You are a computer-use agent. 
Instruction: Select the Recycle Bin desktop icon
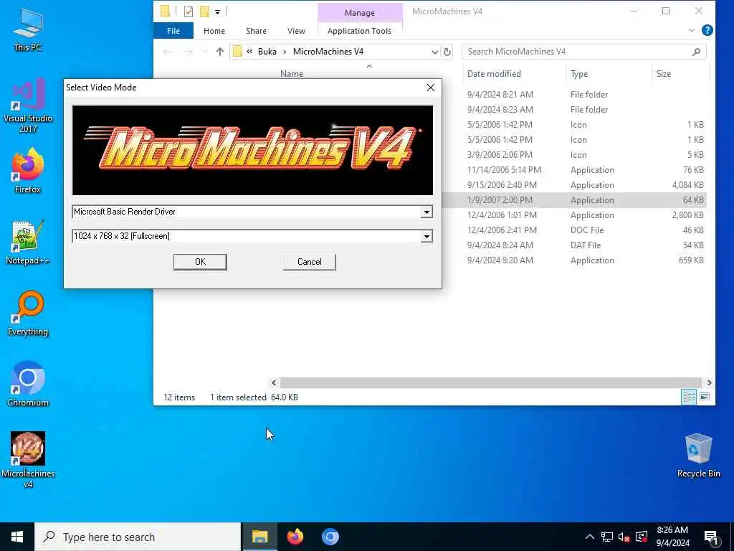pos(698,456)
